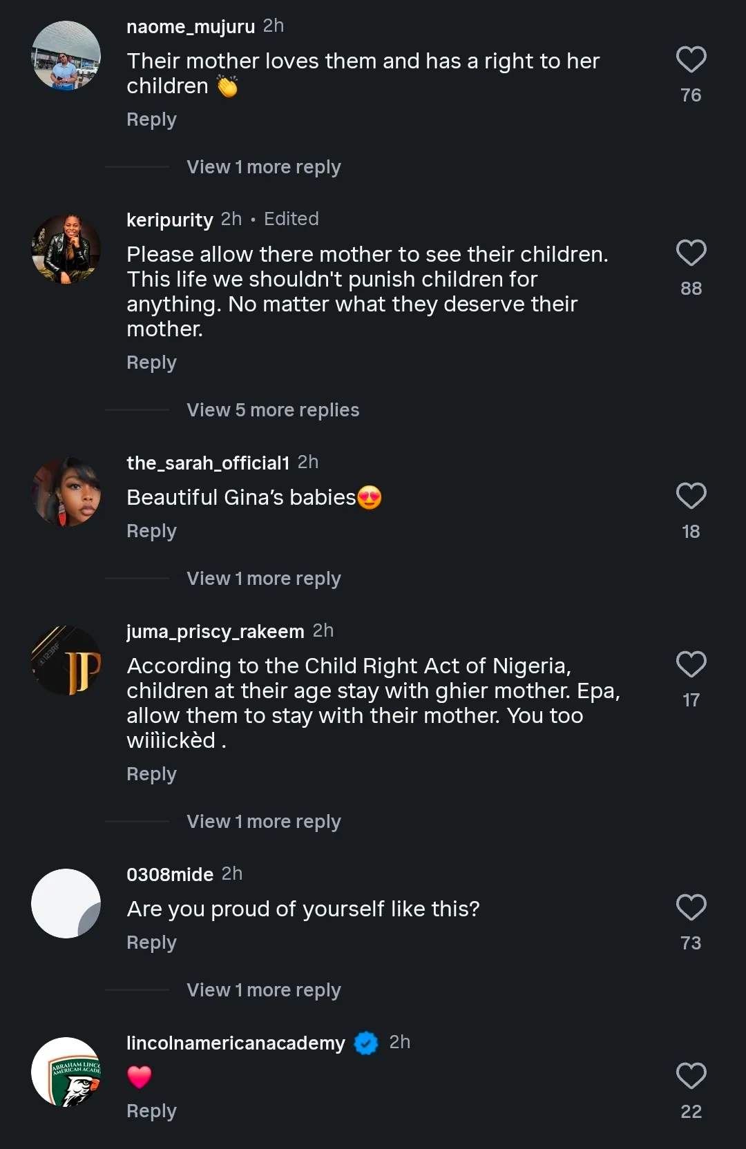Image resolution: width=746 pixels, height=1149 pixels.
Task: Tap the heart on keripurity's comment
Action: click(x=691, y=253)
